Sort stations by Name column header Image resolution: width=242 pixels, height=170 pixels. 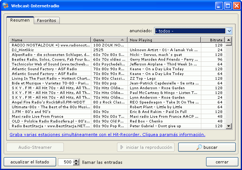tap(50, 40)
